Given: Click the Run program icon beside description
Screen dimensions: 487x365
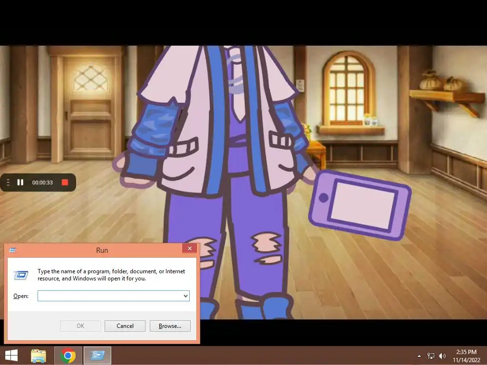Looking at the screenshot, I should [x=21, y=275].
